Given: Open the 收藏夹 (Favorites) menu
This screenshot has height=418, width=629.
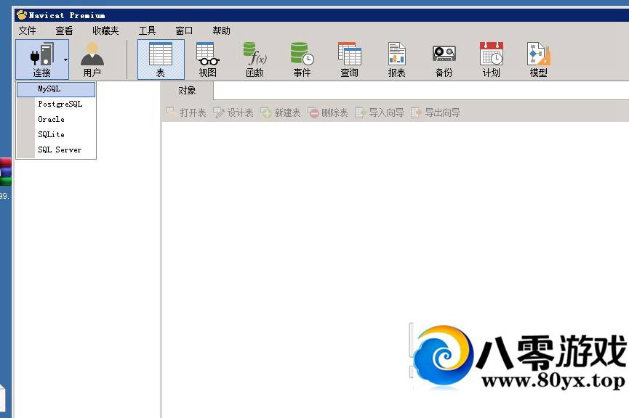Looking at the screenshot, I should click(x=105, y=30).
